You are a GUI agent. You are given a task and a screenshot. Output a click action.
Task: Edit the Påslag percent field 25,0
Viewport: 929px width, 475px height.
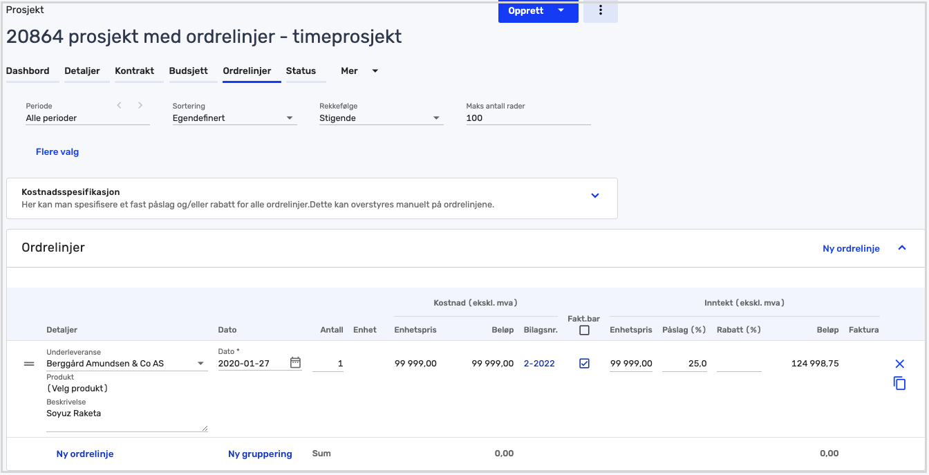pyautogui.click(x=684, y=364)
